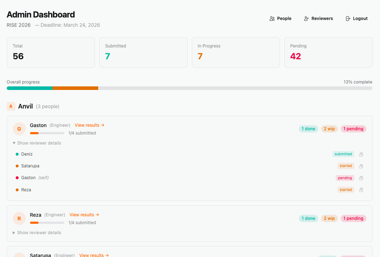This screenshot has width=380, height=257.
Task: Open the People section
Action: [280, 18]
